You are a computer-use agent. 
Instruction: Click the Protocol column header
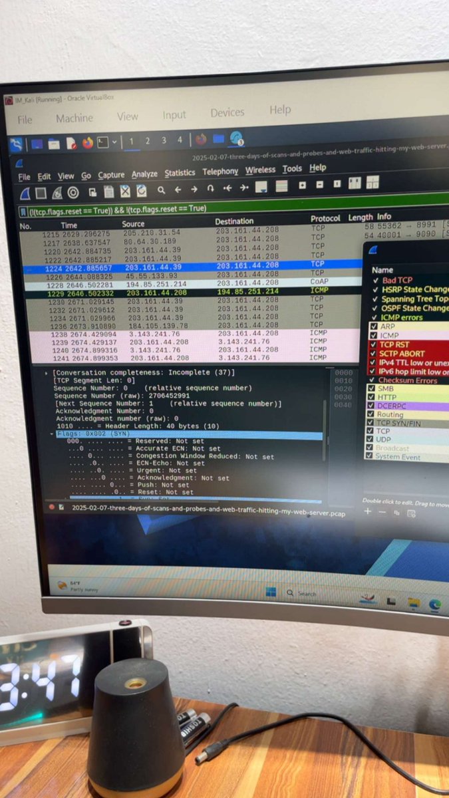pos(325,218)
